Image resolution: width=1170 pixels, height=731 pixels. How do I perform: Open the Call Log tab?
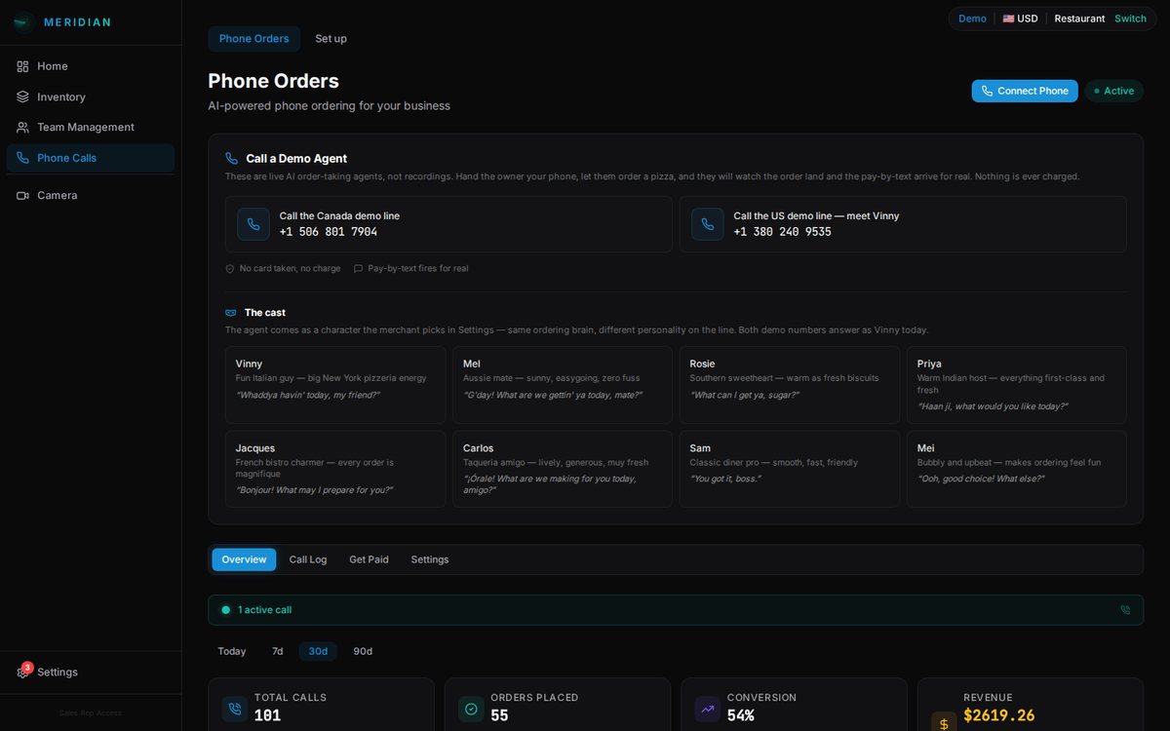308,559
